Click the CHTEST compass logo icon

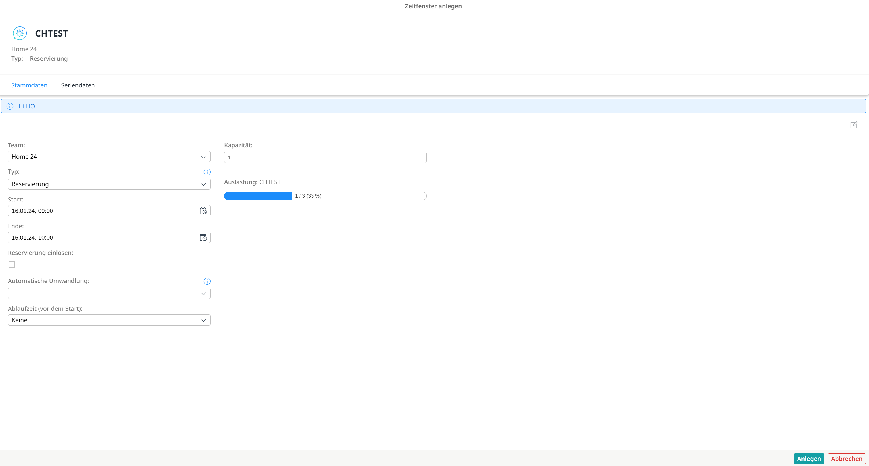point(20,33)
